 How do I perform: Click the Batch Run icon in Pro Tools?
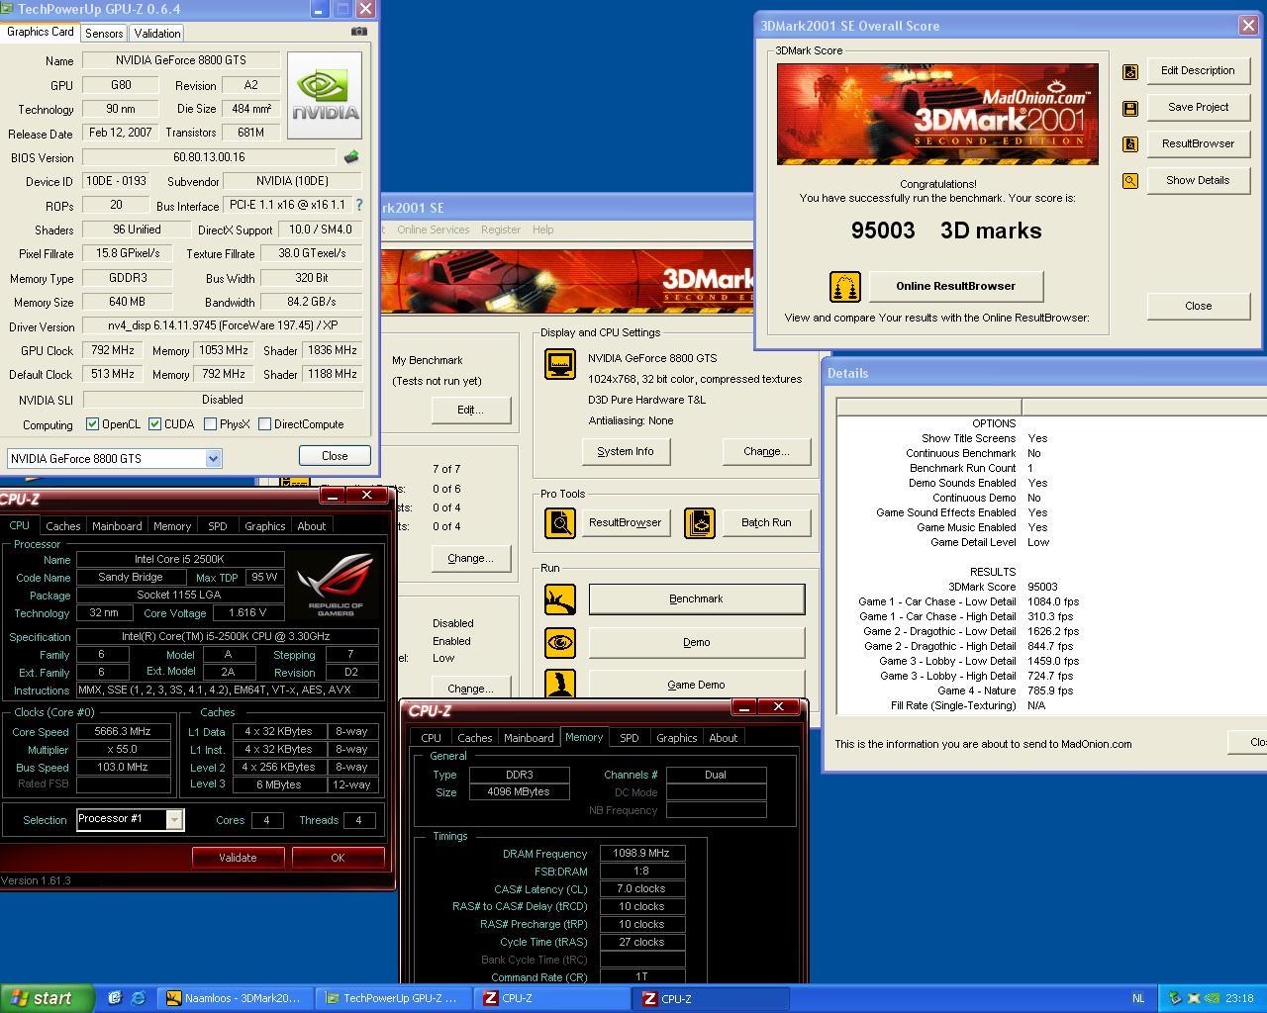700,522
